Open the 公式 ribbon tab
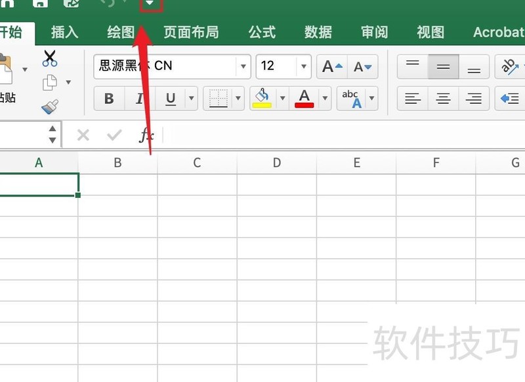The image size is (525, 382). 262,31
